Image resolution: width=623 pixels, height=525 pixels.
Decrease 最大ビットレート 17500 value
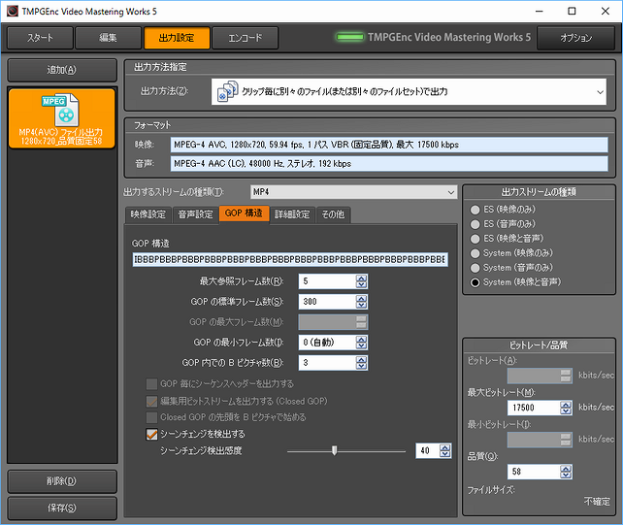pyautogui.click(x=566, y=410)
